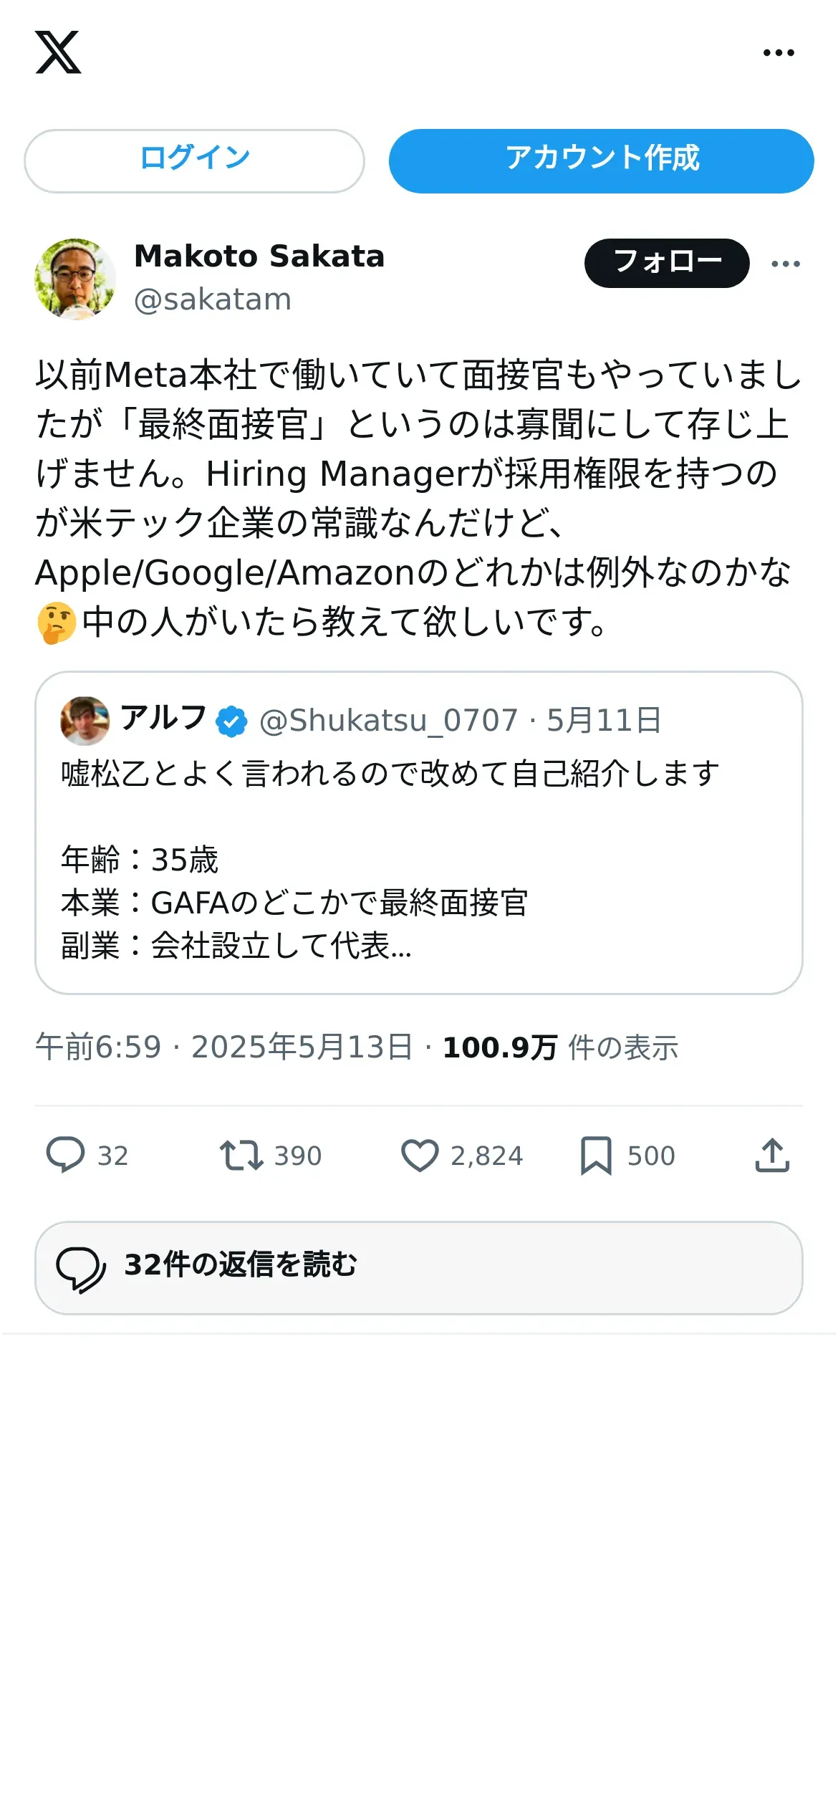Image resolution: width=838 pixels, height=1814 pixels.
Task: Click the share upload icon
Action: click(x=772, y=1155)
